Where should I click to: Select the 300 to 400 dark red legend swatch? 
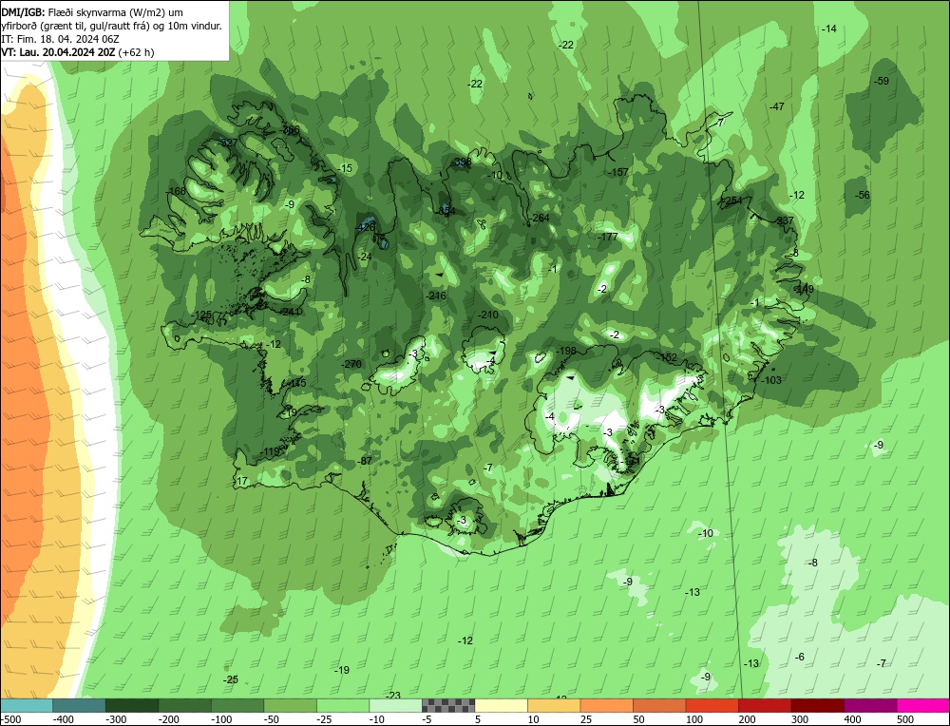click(x=817, y=705)
